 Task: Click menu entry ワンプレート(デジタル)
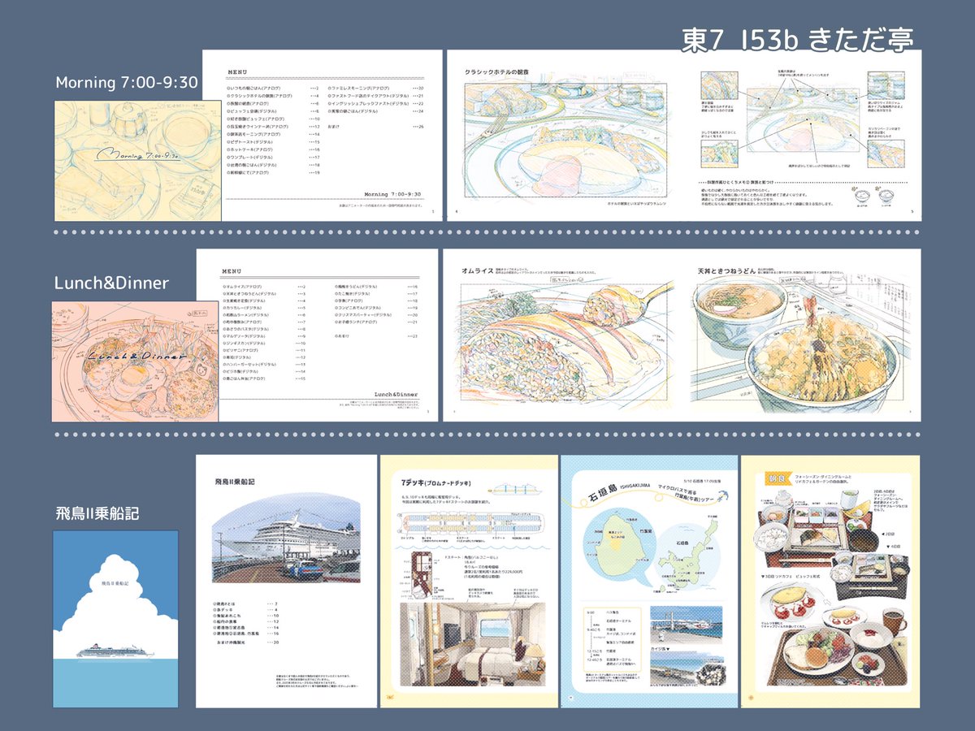[250, 158]
